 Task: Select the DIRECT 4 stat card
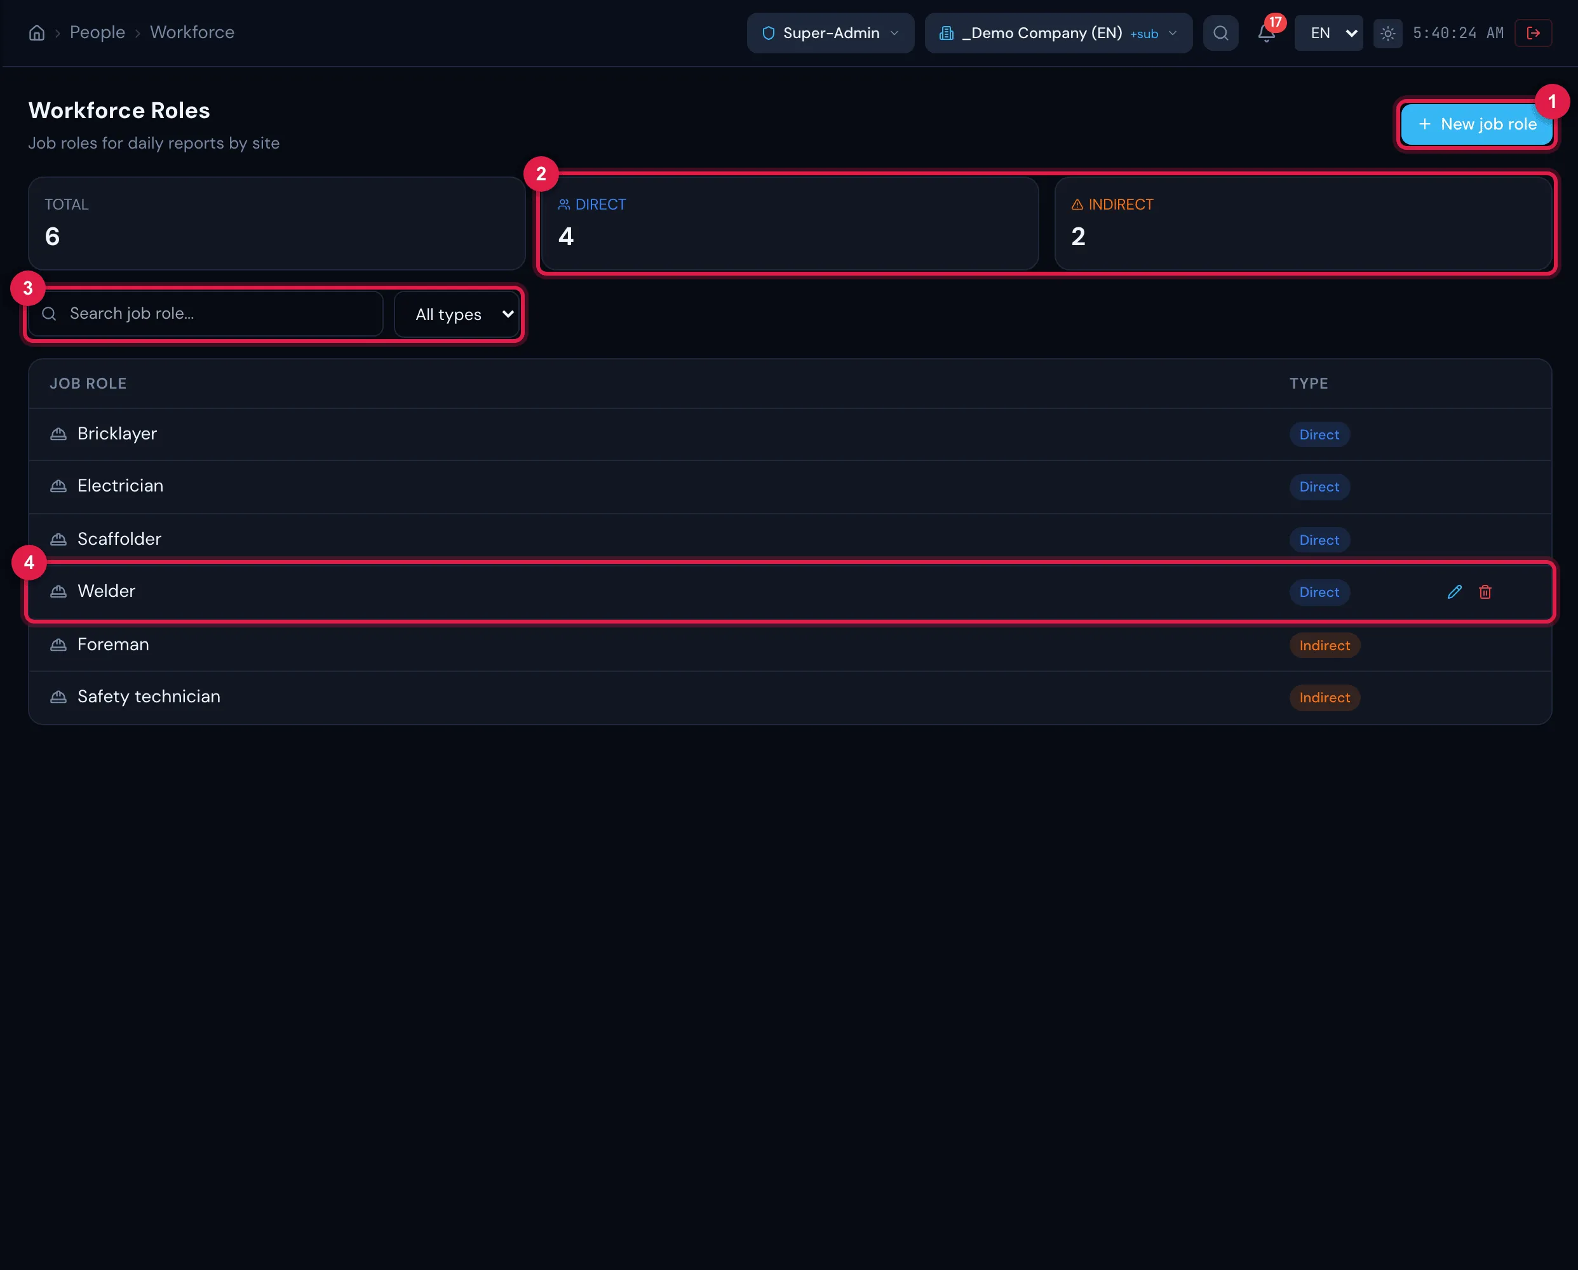[x=790, y=223]
